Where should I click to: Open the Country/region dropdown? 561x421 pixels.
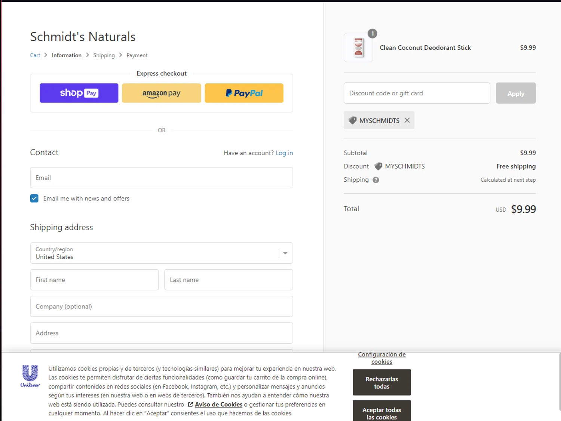click(162, 253)
